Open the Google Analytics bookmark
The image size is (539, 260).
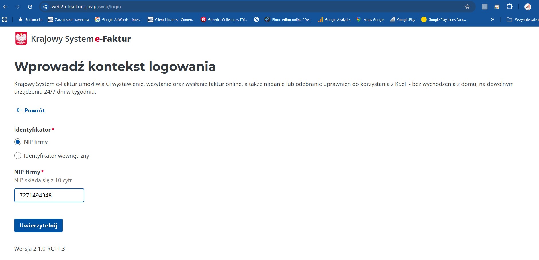coord(334,19)
